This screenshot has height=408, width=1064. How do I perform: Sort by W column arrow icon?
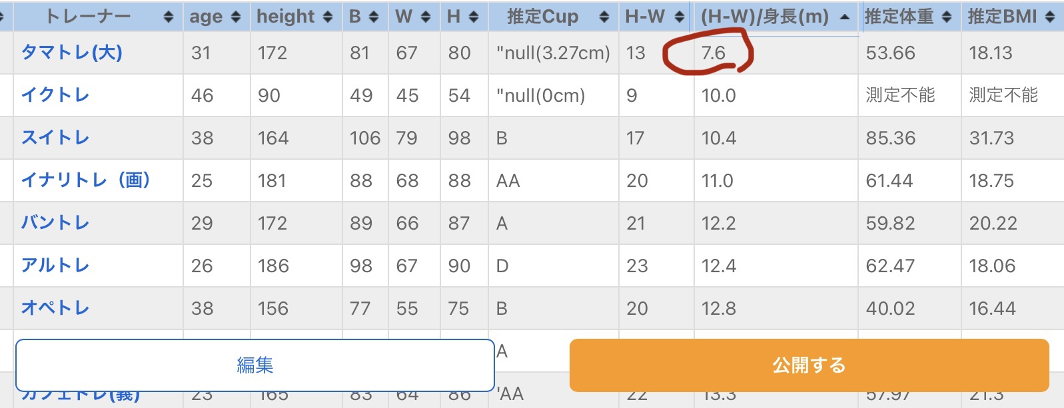click(426, 17)
